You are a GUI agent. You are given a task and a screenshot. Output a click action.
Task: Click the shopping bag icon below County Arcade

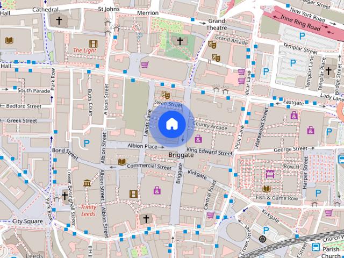tap(198, 139)
